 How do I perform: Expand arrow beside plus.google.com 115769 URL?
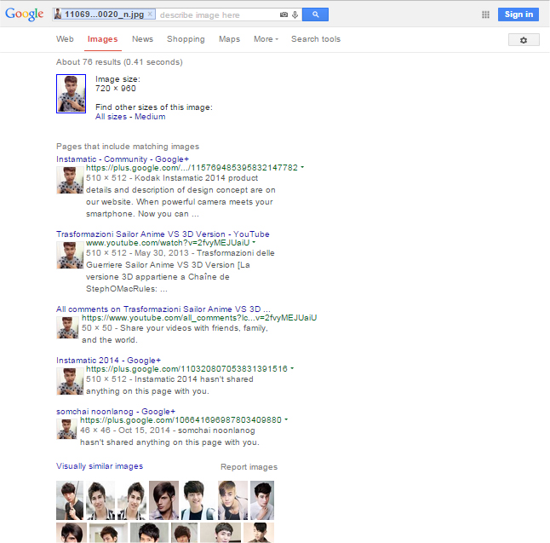pos(302,167)
